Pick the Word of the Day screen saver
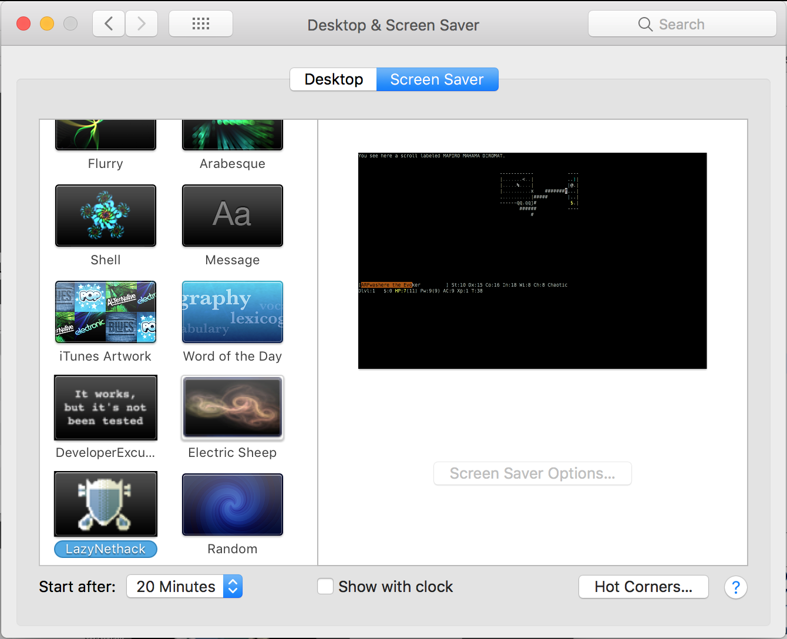 click(x=233, y=312)
